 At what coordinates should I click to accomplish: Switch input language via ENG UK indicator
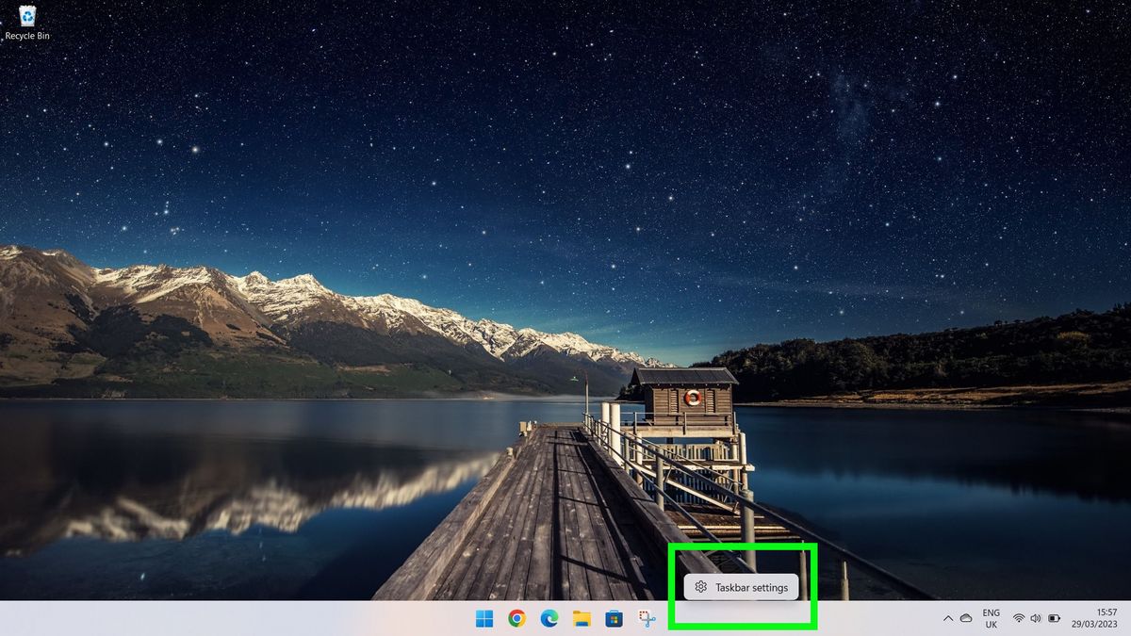989,618
